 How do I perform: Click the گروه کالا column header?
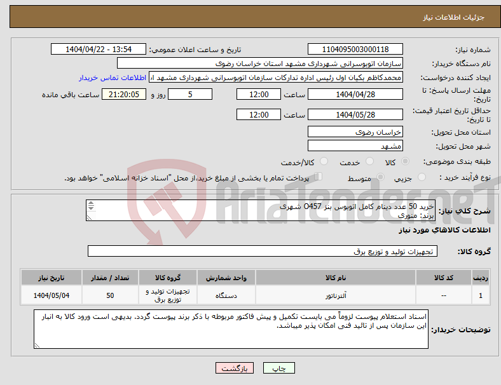[168, 278]
